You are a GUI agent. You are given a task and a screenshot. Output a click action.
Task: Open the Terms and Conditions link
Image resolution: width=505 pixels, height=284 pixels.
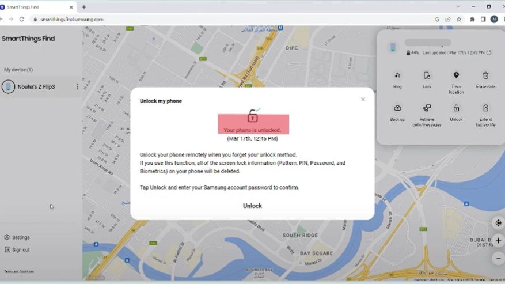[x=19, y=271]
